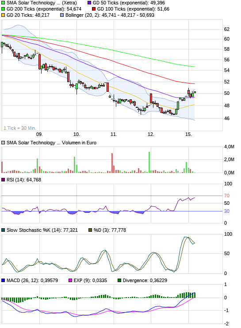
Task: Click the price axis value 54
Action: tap(227, 70)
